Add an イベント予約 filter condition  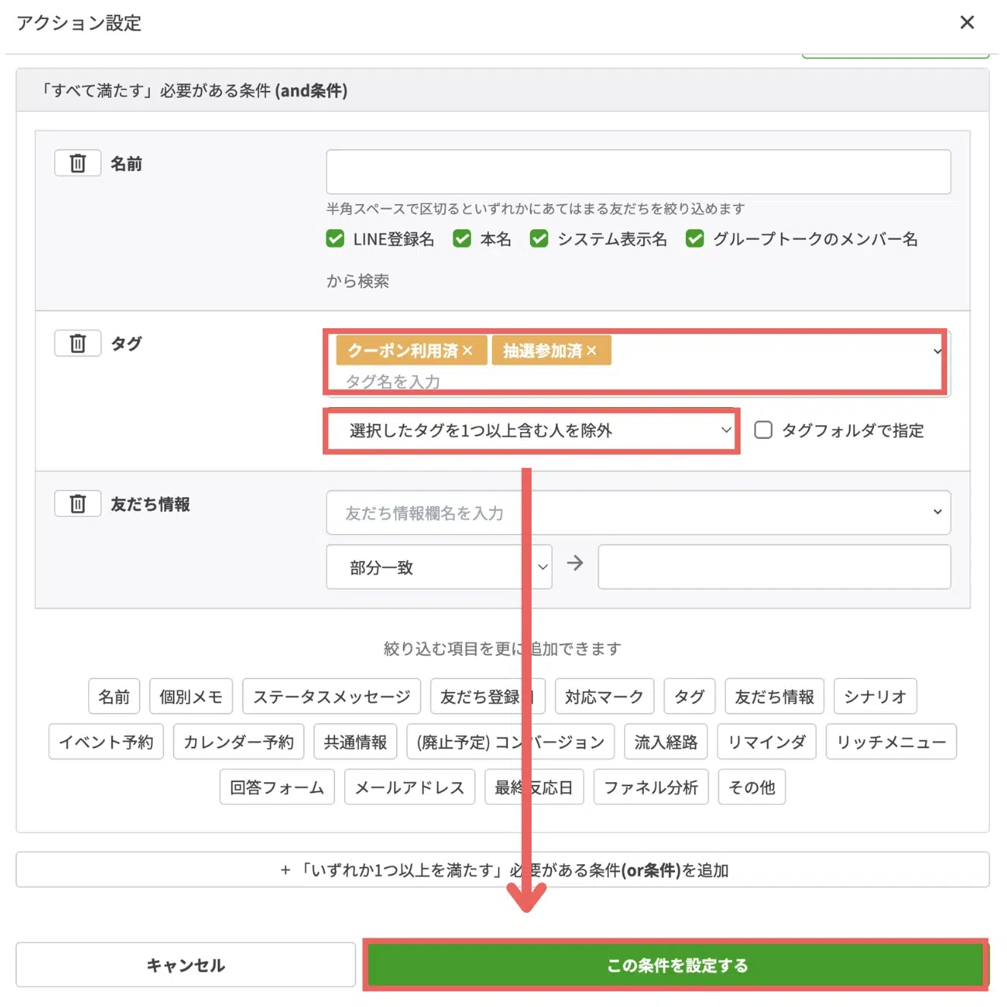click(x=106, y=742)
